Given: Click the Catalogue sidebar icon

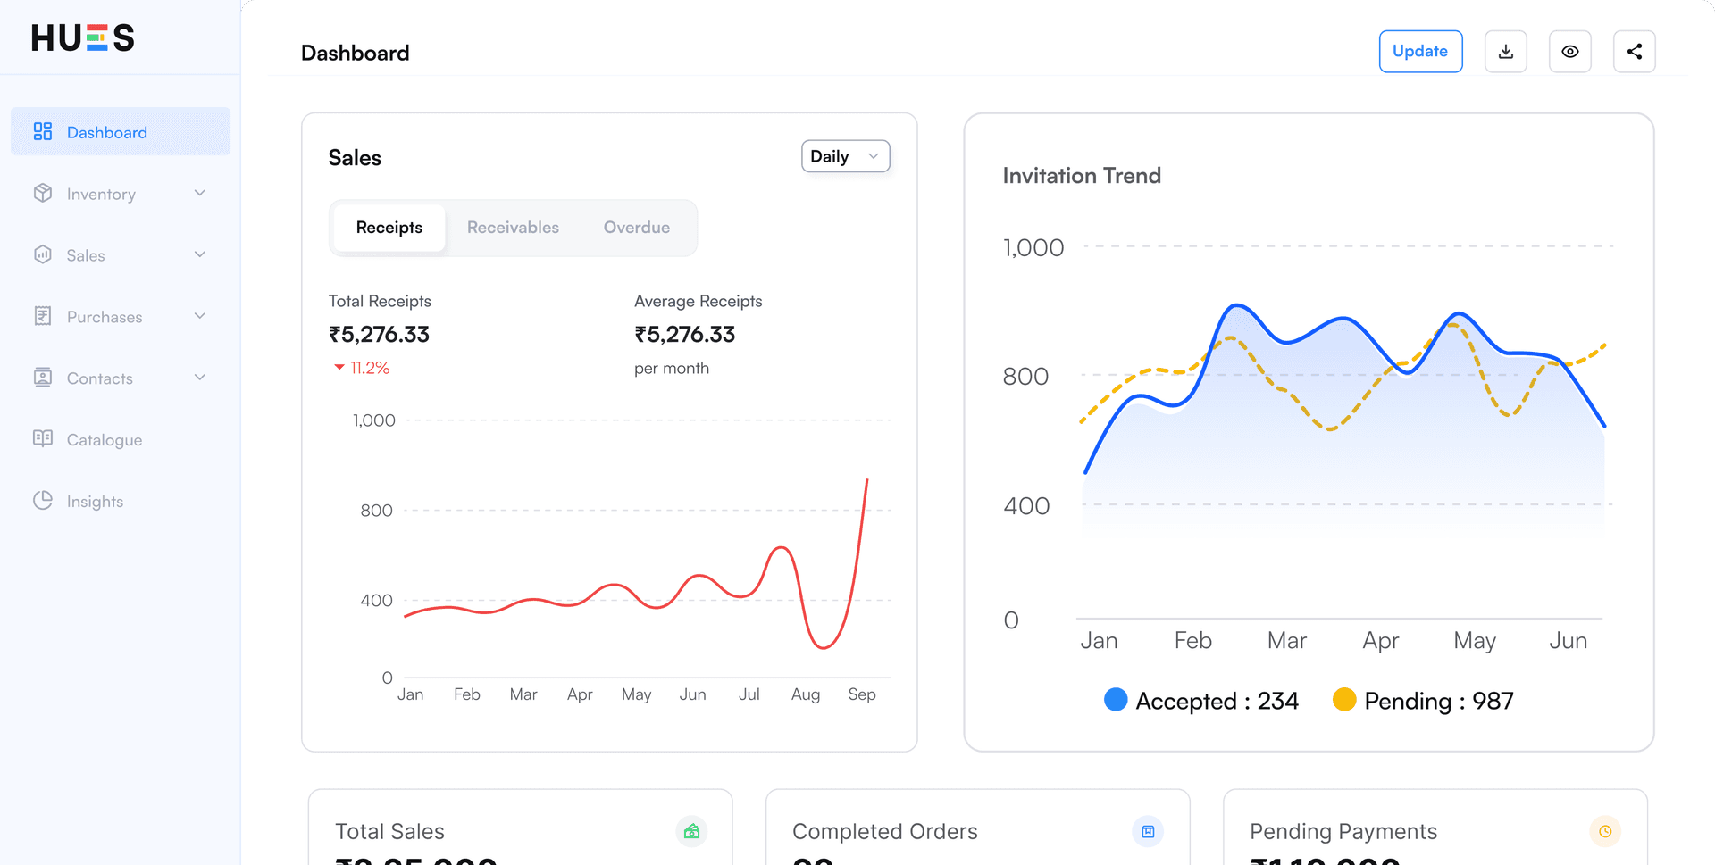Looking at the screenshot, I should [42, 438].
